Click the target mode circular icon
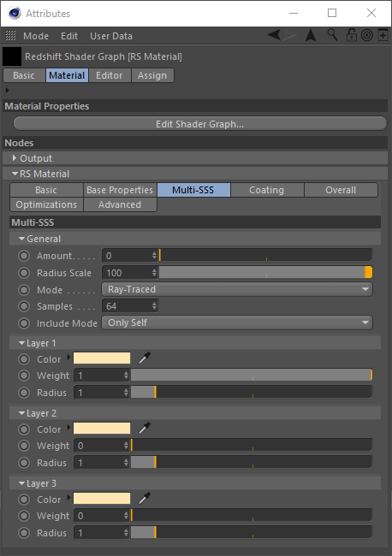 [367, 35]
